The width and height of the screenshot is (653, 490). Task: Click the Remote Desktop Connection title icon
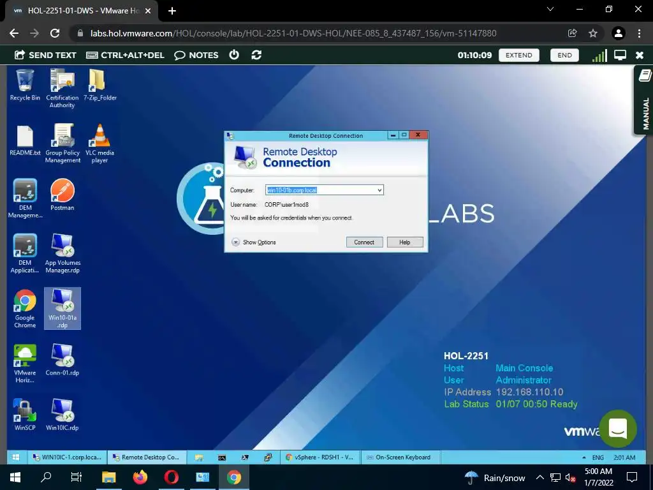(230, 136)
